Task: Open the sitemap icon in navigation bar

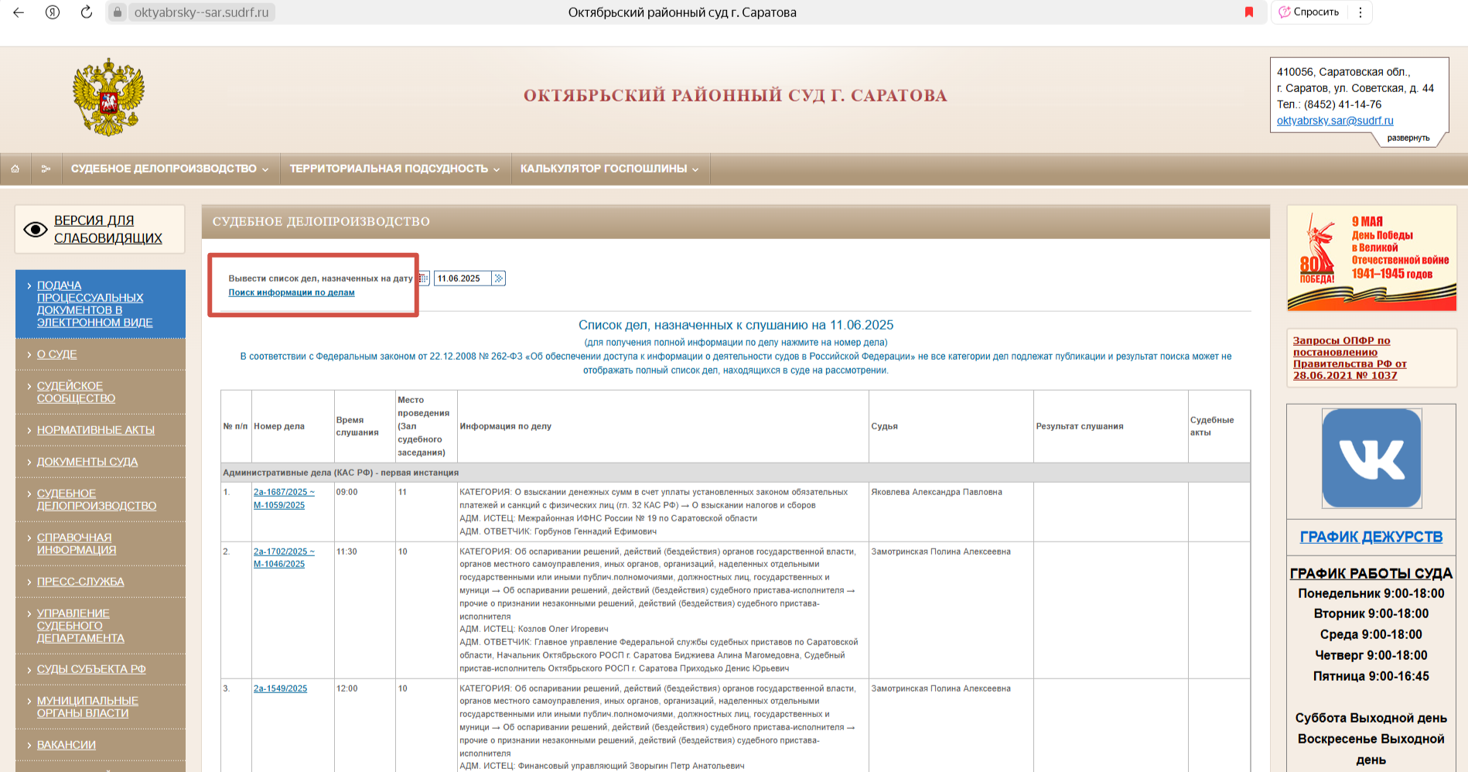Action: pos(46,169)
